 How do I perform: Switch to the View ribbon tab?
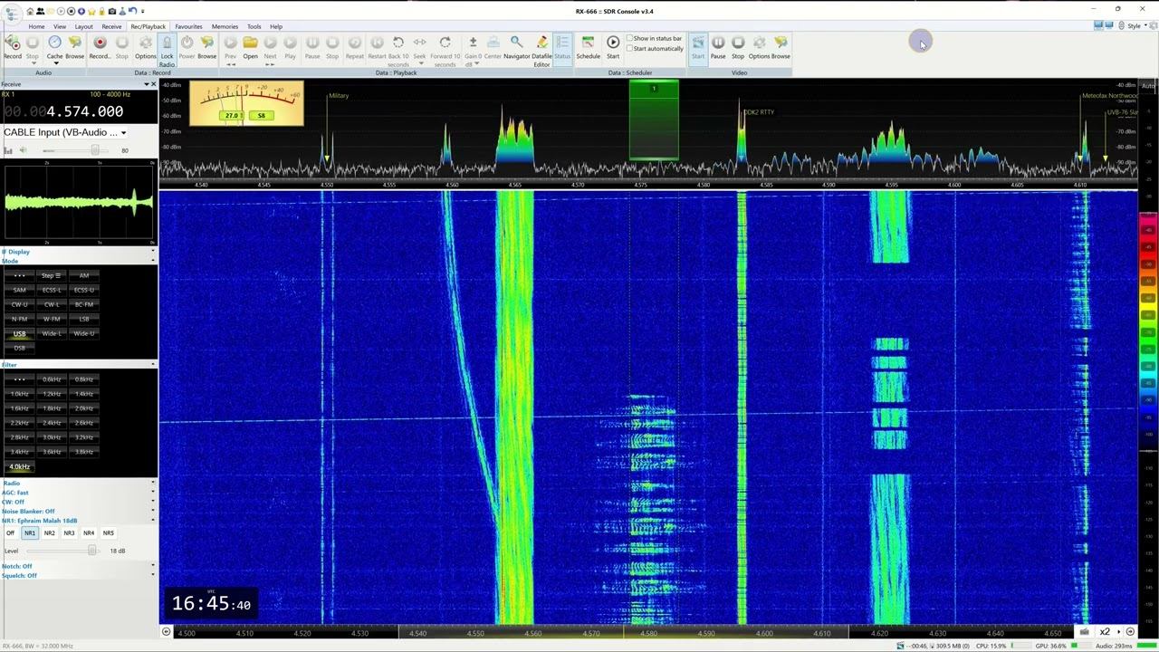(60, 26)
